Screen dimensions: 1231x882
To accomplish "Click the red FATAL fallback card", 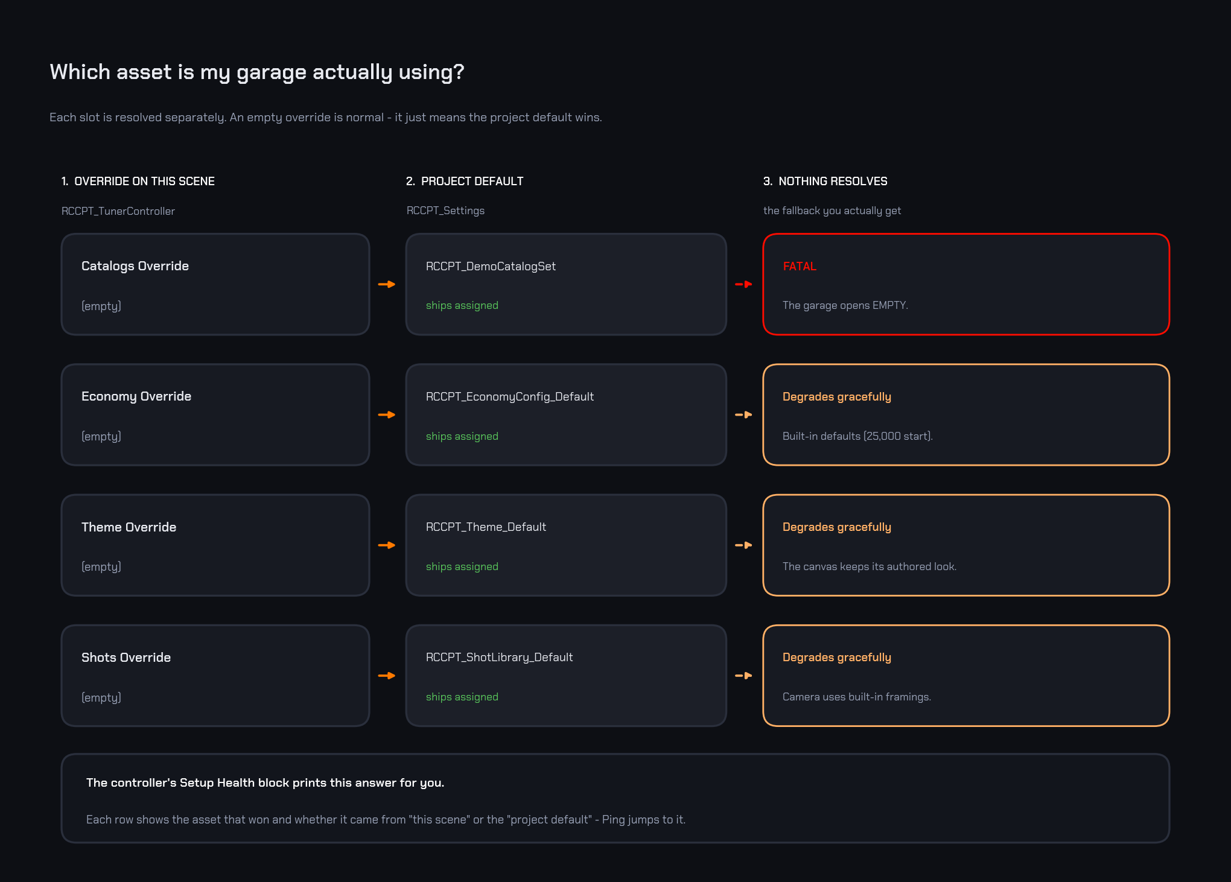I will 966,284.
